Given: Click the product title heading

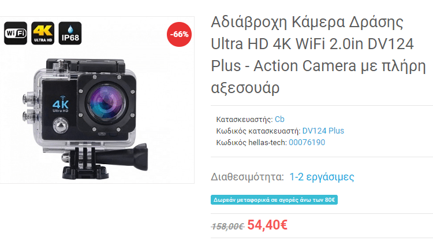Looking at the screenshot, I should tap(318, 55).
